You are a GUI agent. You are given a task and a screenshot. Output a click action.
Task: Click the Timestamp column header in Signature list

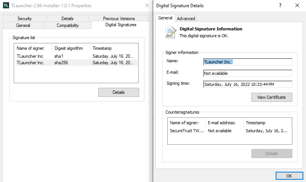coord(114,48)
